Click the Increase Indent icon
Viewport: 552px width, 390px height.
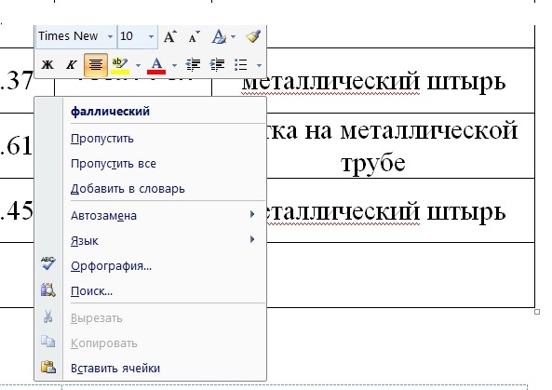point(217,65)
